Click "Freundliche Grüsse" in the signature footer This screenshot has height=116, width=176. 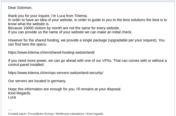click(41, 114)
